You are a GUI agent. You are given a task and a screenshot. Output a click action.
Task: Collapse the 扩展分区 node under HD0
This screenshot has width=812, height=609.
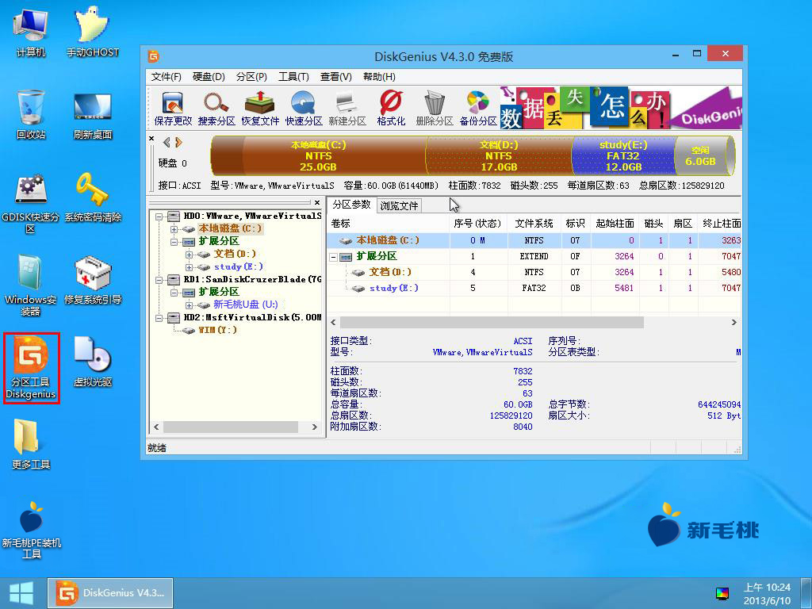pos(174,242)
